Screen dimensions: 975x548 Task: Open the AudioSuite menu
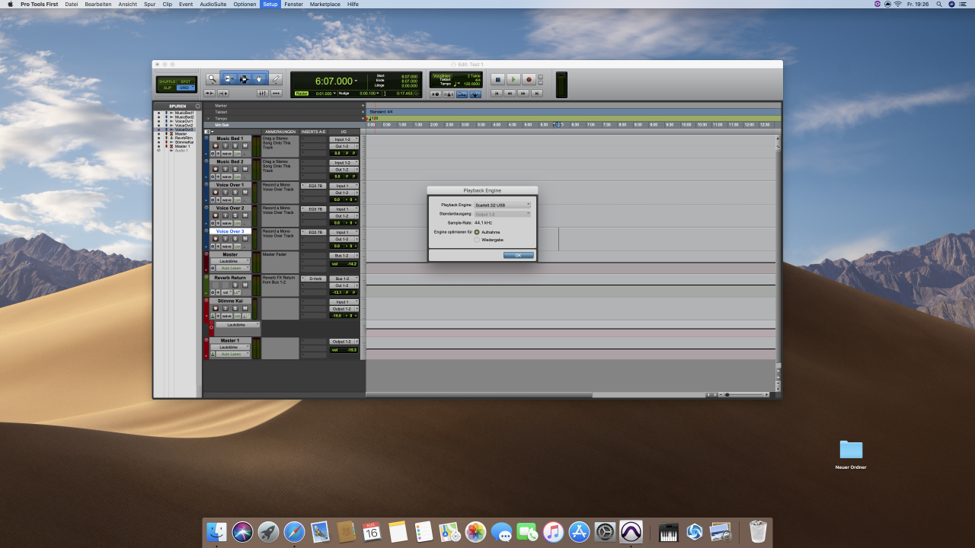click(x=213, y=4)
